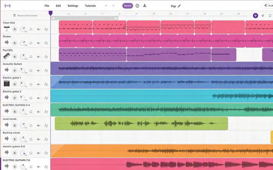Viewport: 273px width, 170px height.
Task: Click the download/export icon
Action: point(145,5)
